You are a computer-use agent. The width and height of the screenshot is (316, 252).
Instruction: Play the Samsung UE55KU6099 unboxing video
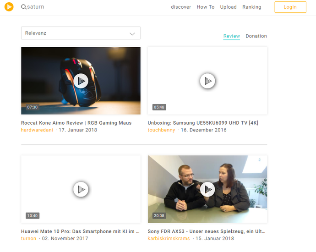click(x=207, y=81)
